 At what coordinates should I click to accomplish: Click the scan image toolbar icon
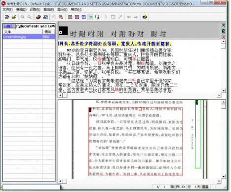(x=7, y=17)
